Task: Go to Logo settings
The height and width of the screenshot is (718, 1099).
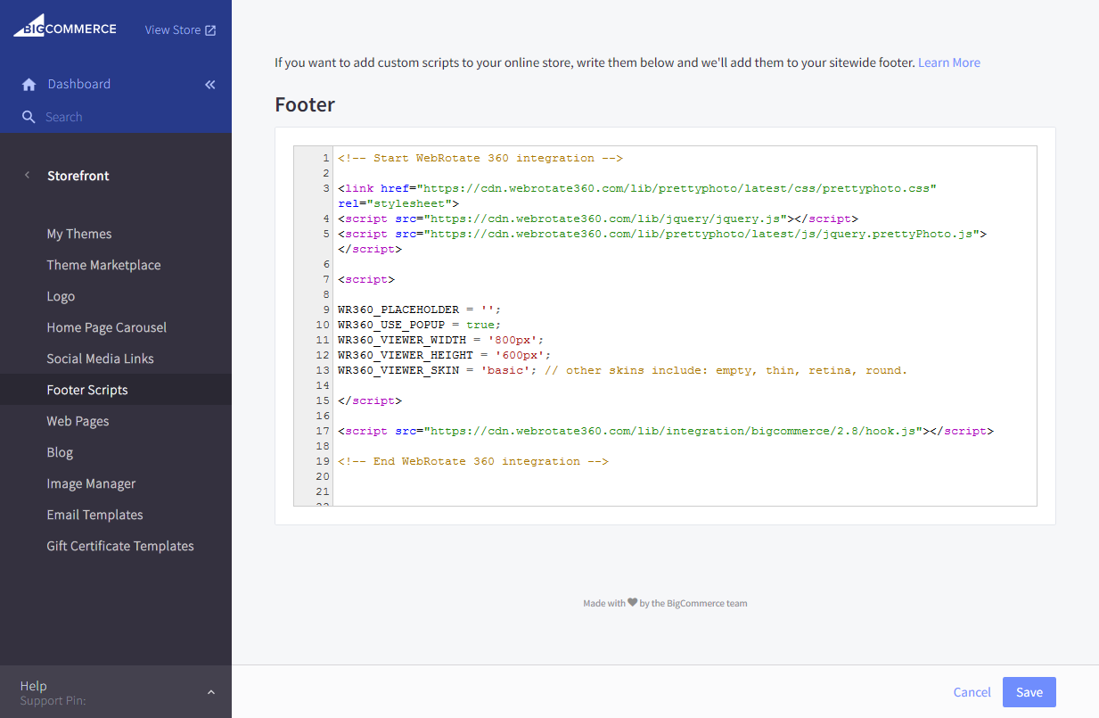Action: [x=61, y=296]
